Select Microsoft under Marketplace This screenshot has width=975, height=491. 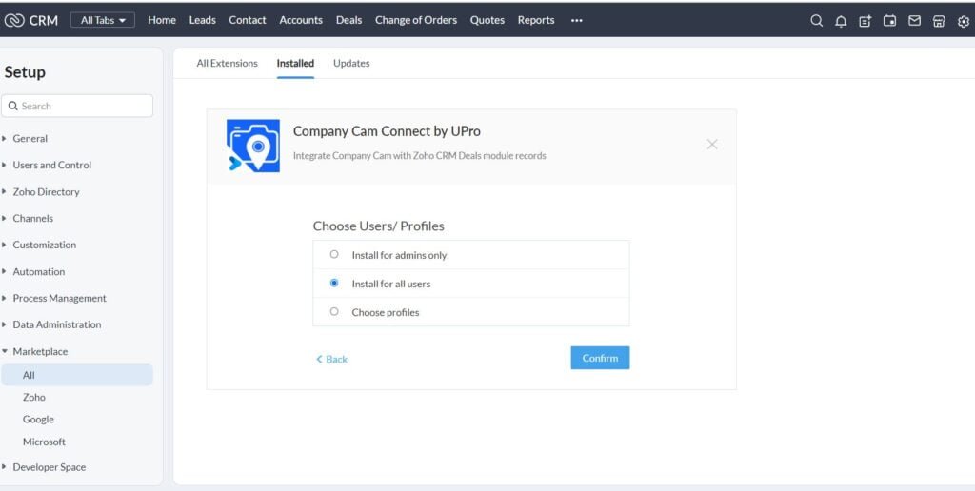point(44,442)
